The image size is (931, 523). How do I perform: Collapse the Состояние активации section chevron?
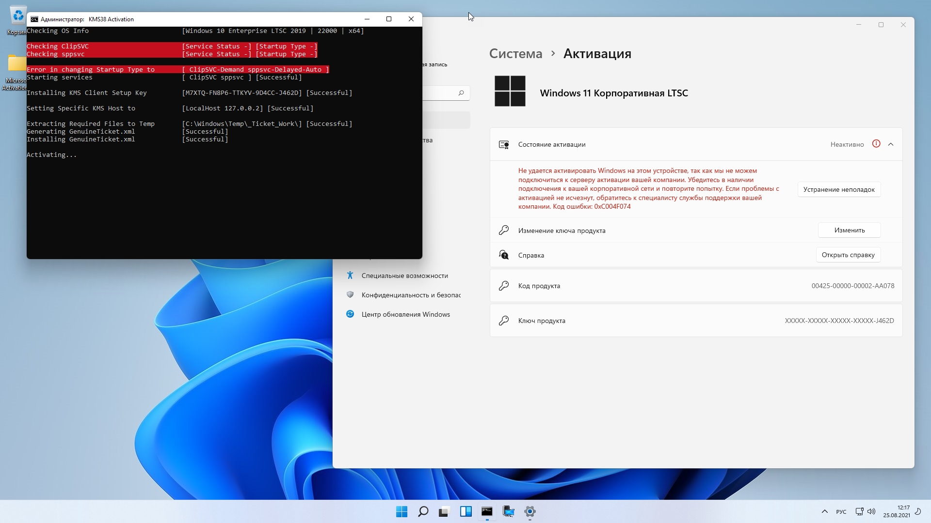pos(891,144)
